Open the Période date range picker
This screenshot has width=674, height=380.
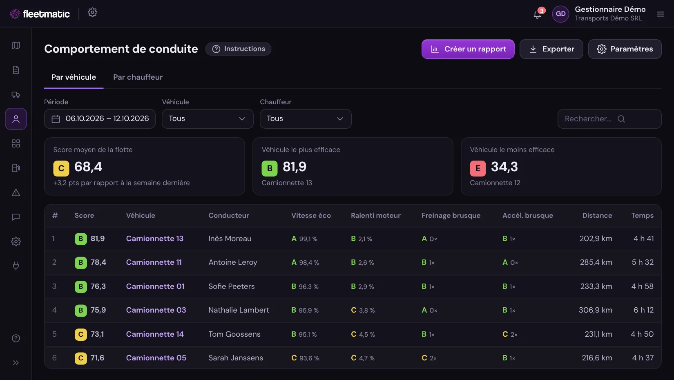click(x=100, y=119)
